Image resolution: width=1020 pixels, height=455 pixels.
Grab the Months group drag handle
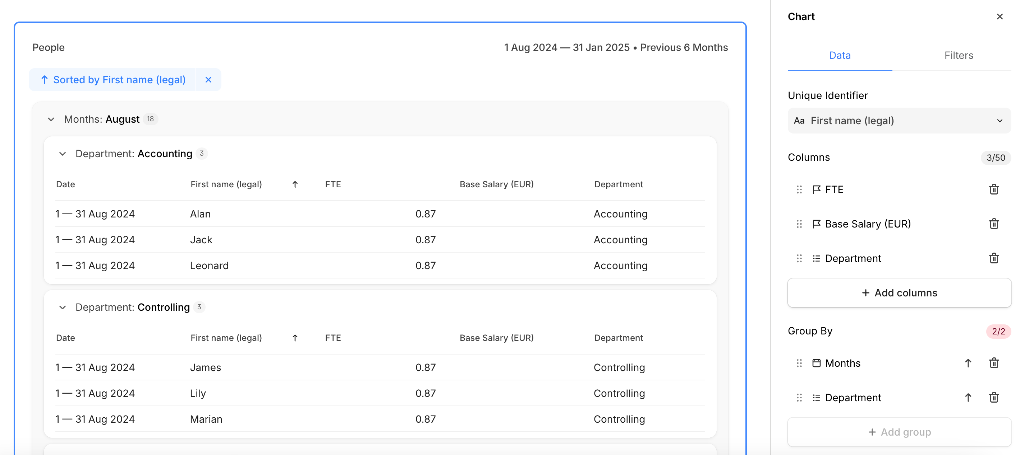click(x=799, y=363)
